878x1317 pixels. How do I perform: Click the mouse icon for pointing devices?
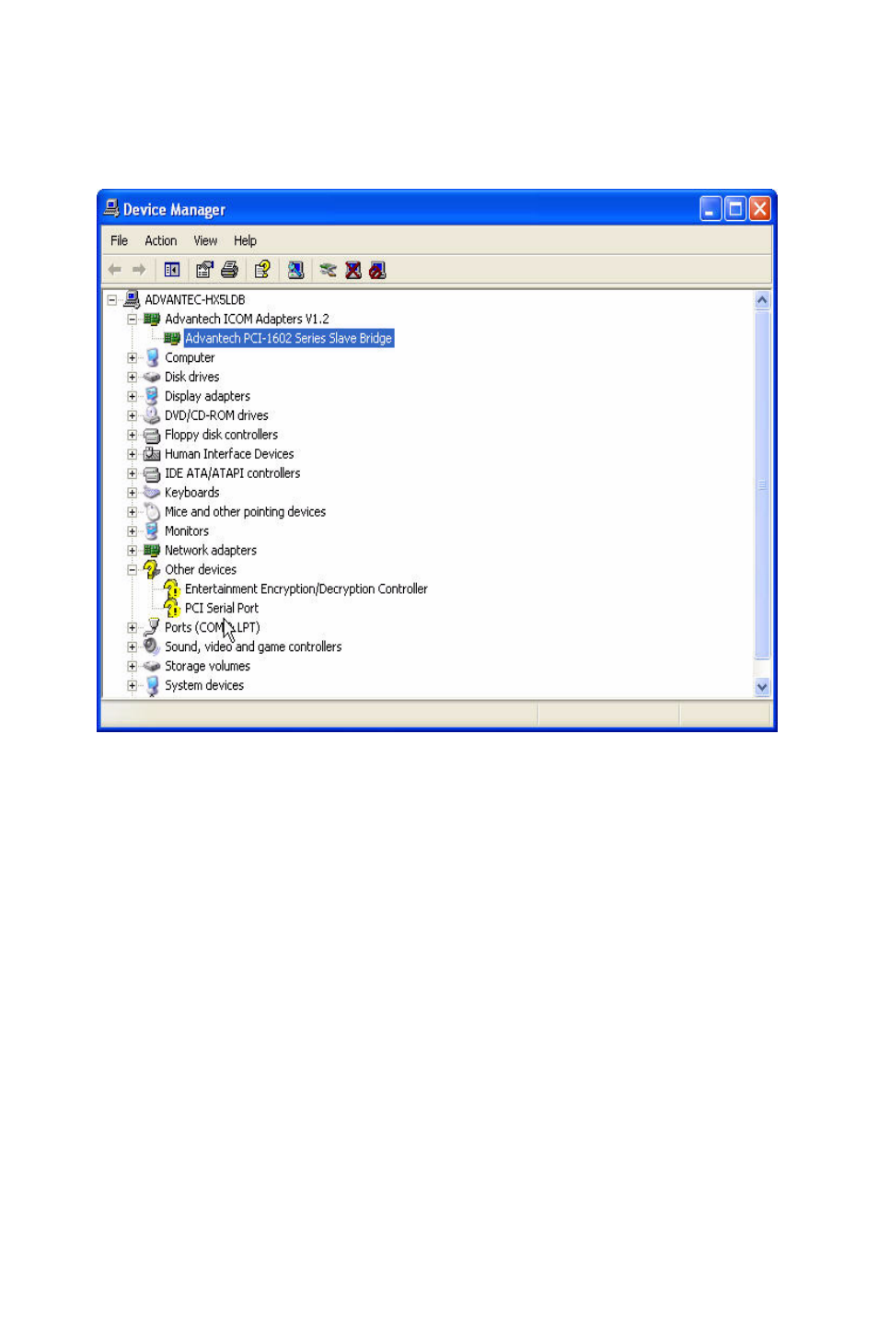click(x=152, y=512)
